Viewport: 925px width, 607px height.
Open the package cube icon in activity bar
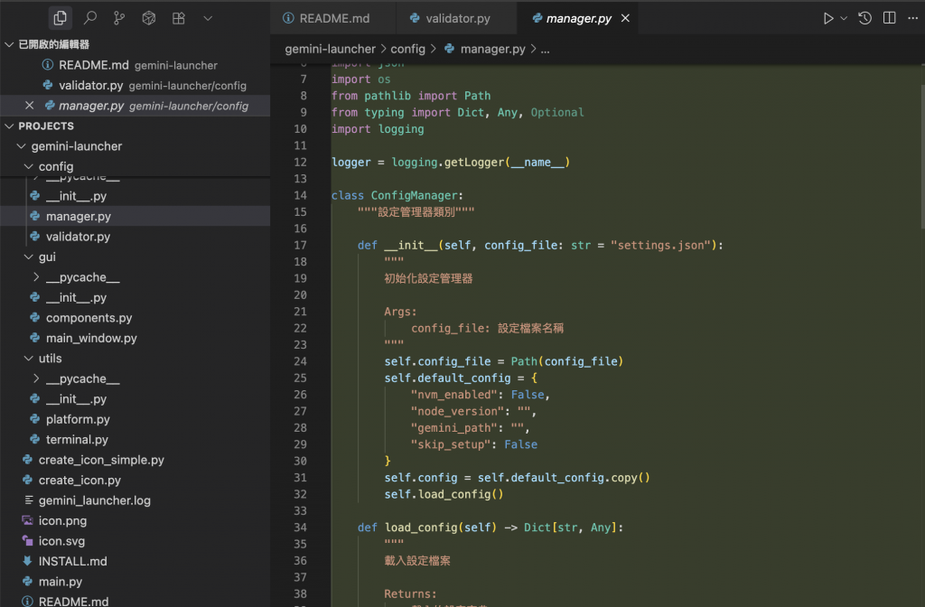click(149, 18)
